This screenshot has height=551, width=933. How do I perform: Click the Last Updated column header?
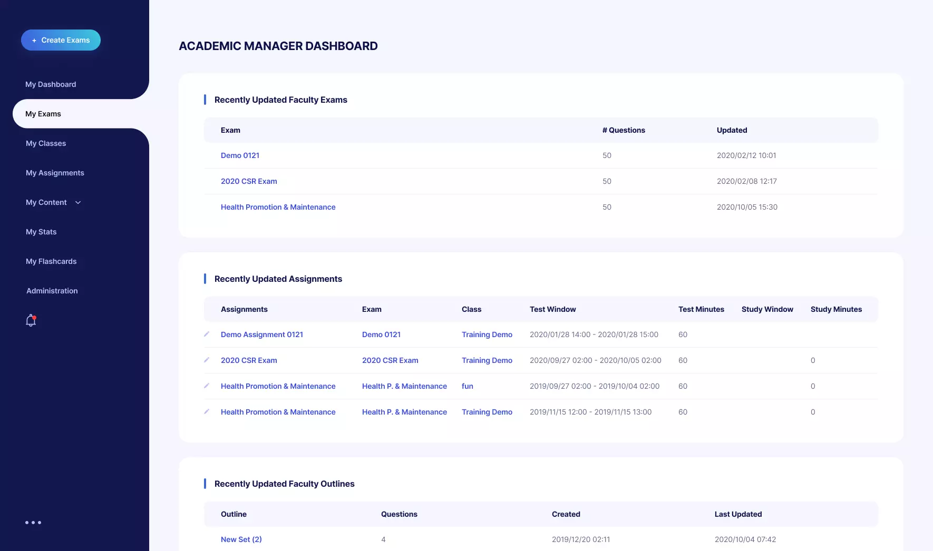pyautogui.click(x=738, y=514)
